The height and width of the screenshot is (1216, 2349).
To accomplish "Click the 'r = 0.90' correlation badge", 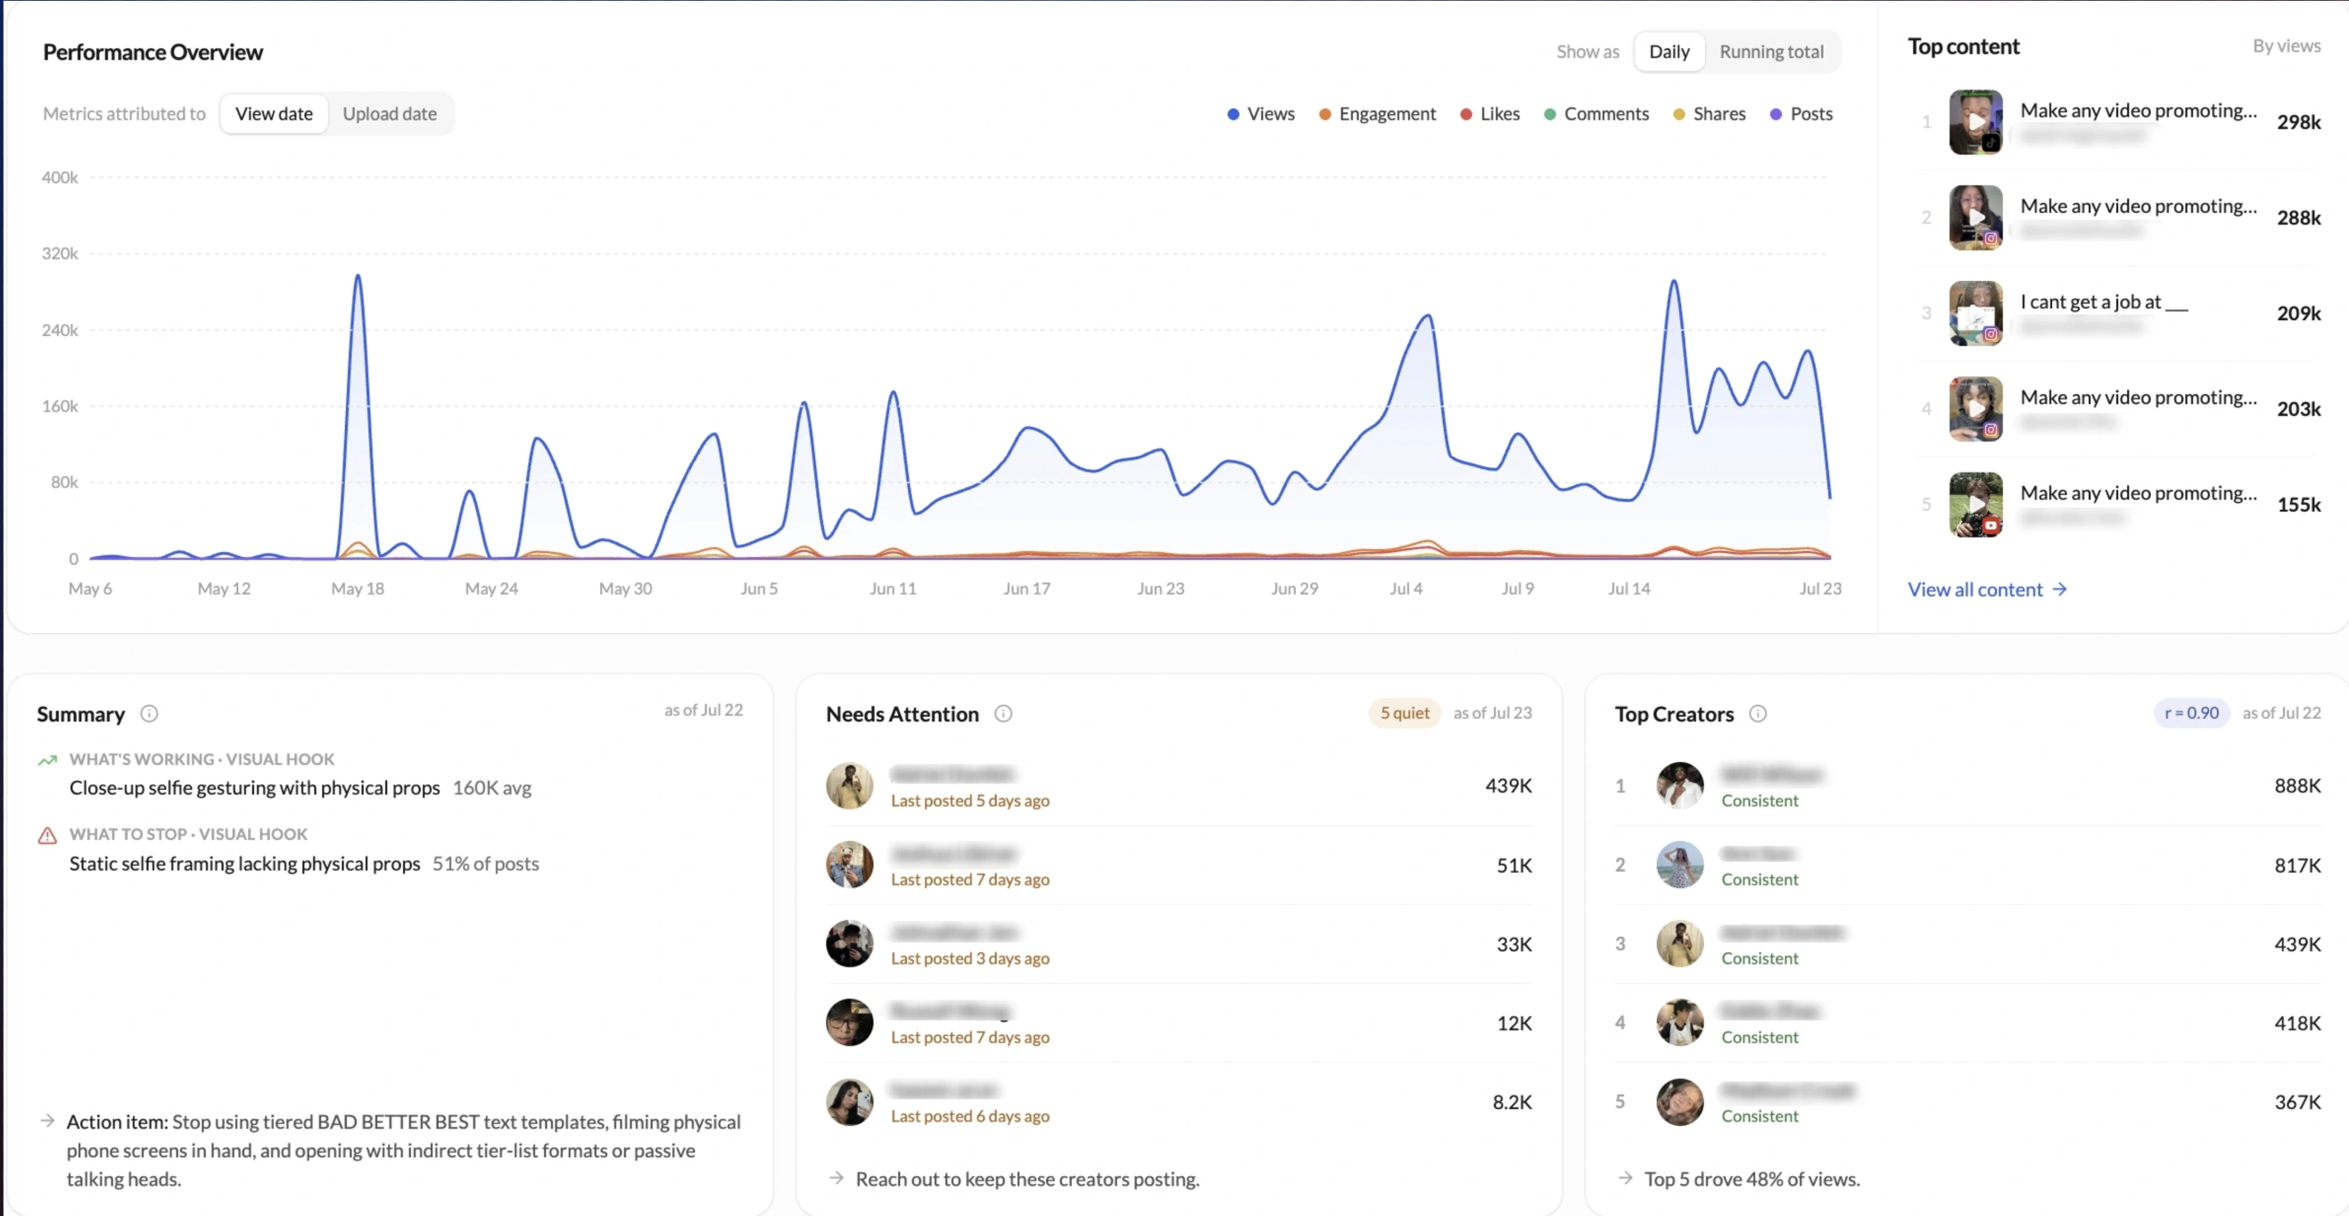I will [x=2191, y=713].
